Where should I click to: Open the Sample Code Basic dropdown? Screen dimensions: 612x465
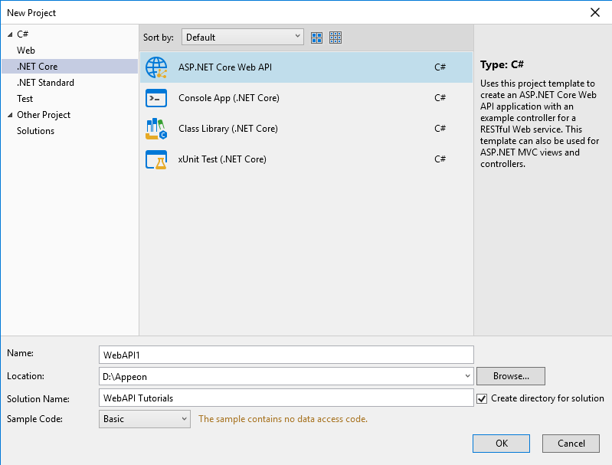[x=145, y=419]
